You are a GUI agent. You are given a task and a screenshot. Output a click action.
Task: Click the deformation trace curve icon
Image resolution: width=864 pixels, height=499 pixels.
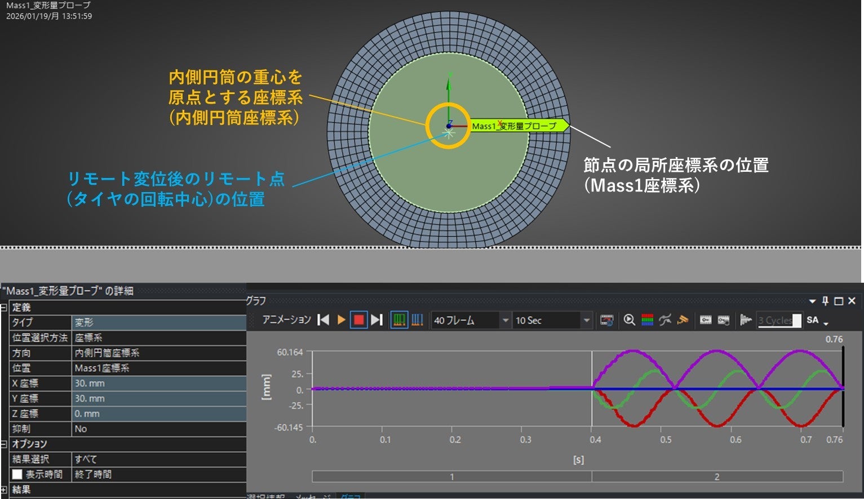pyautogui.click(x=665, y=320)
